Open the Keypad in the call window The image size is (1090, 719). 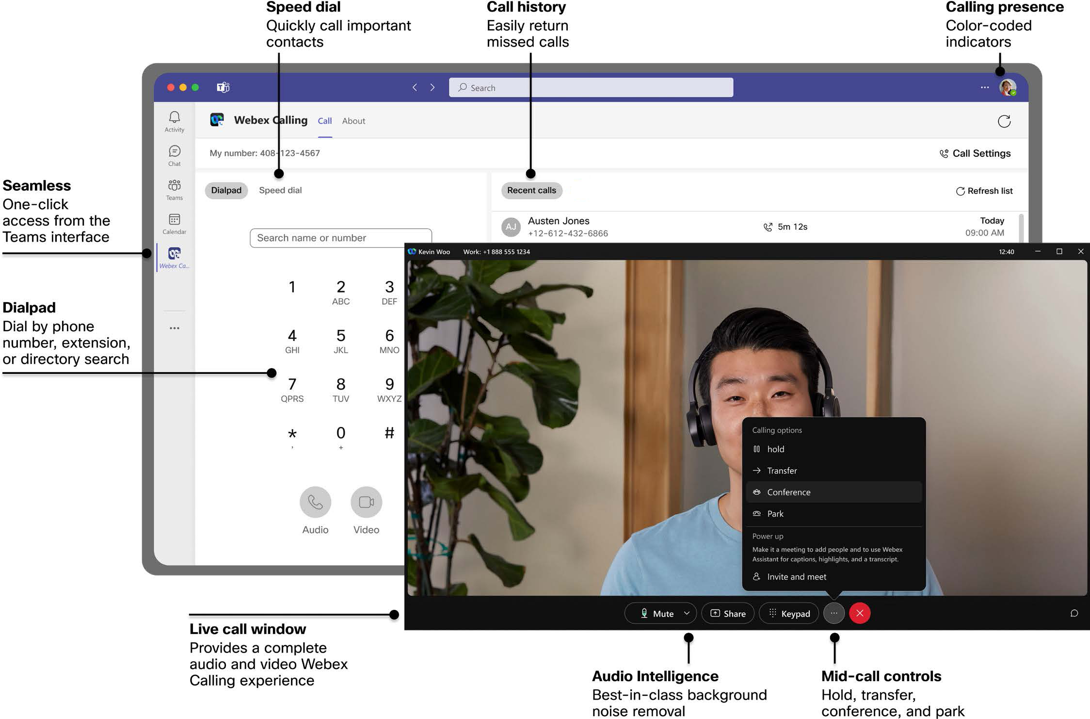[x=788, y=613]
